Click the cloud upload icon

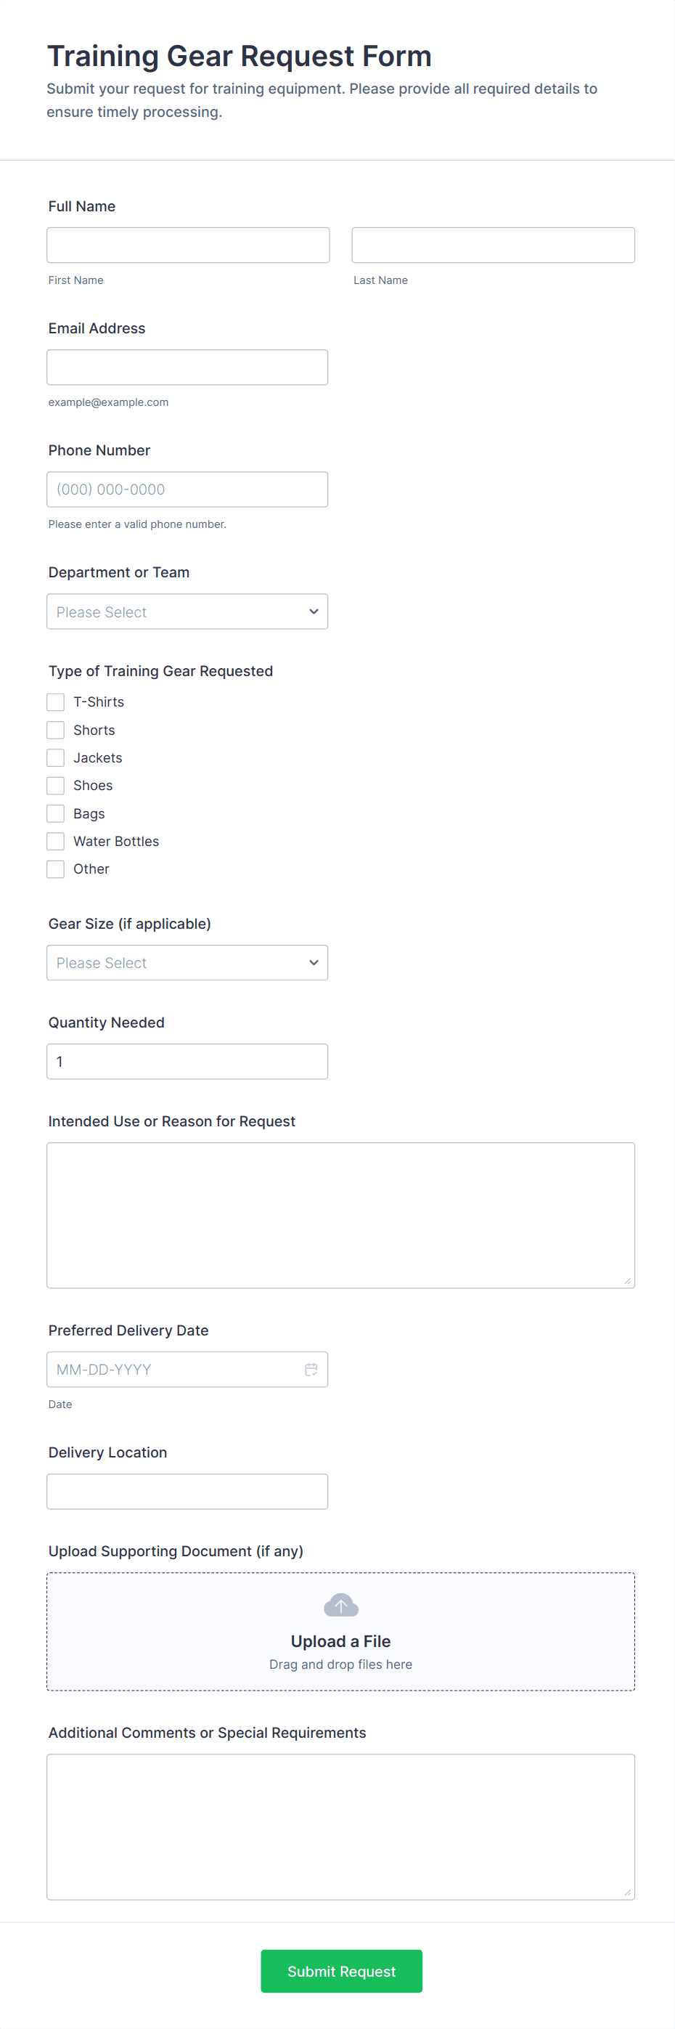point(341,1604)
